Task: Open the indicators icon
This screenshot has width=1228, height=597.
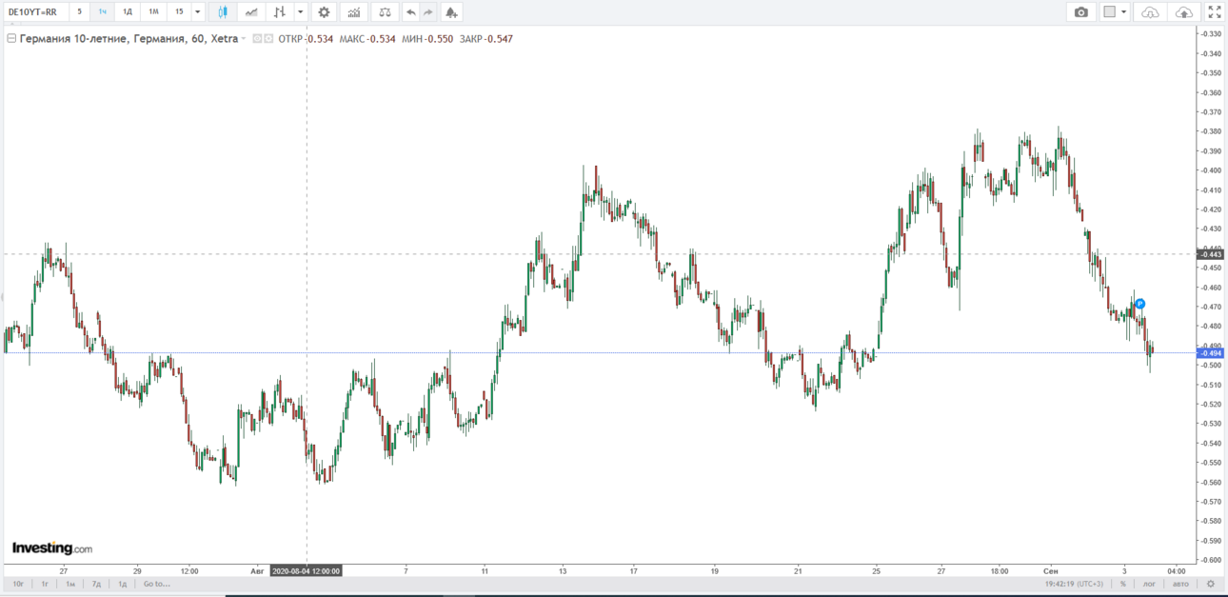Action: 354,12
